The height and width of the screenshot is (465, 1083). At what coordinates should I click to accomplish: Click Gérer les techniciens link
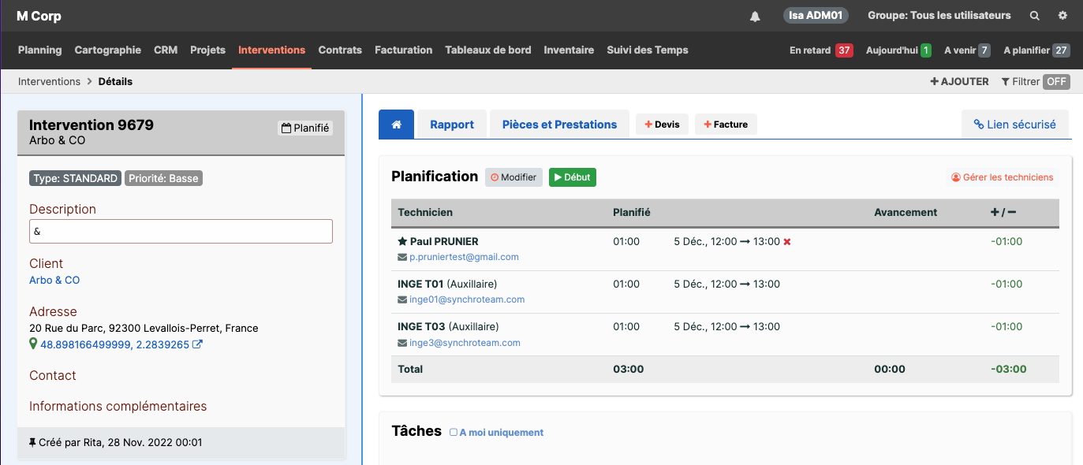[x=1002, y=177]
